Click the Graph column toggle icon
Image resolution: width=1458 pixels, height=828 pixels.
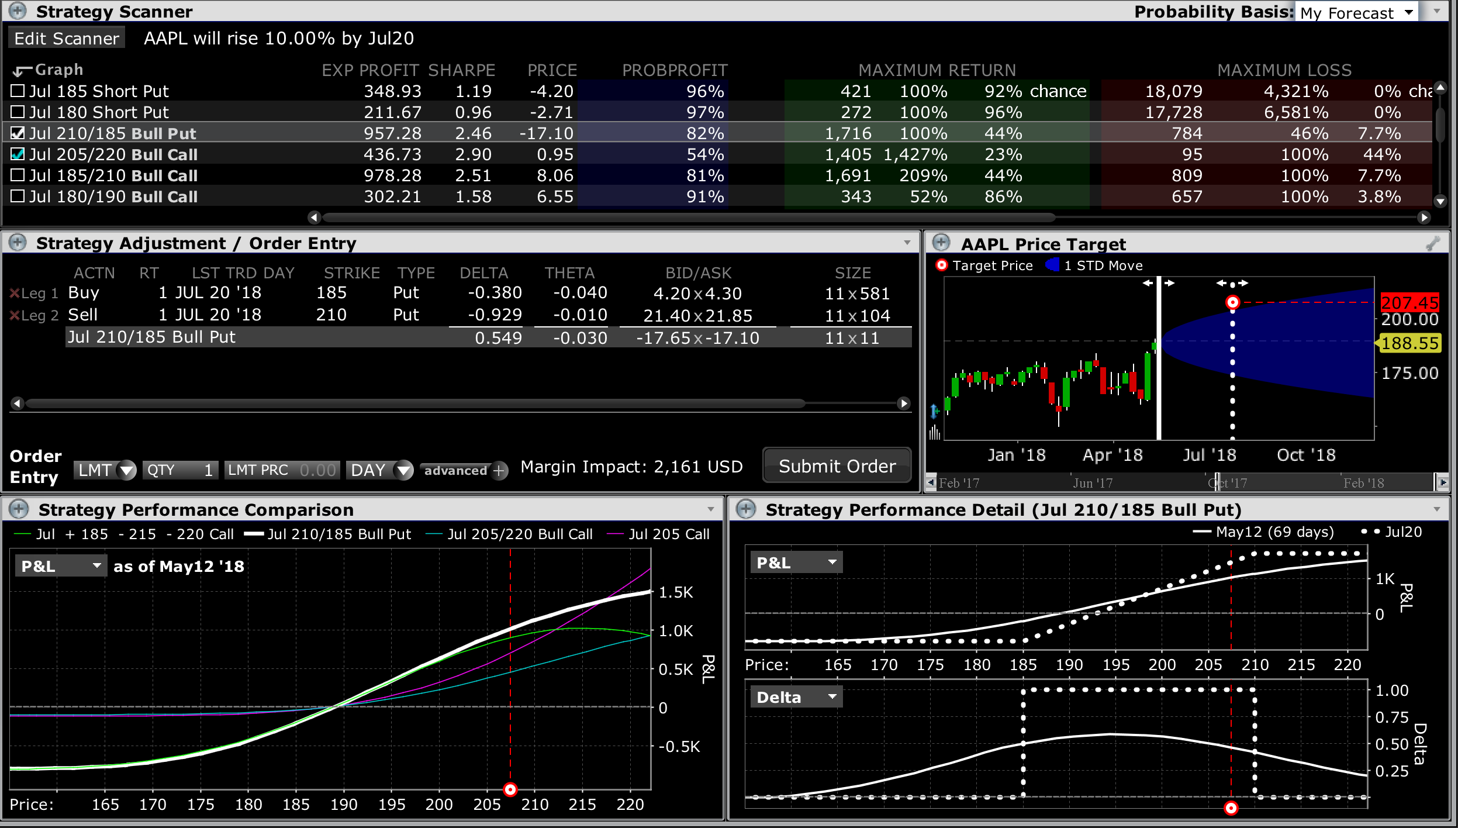pos(22,71)
